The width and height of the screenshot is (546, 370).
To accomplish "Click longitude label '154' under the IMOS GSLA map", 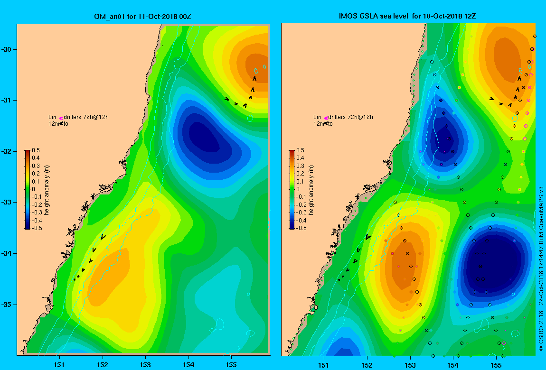I will coord(453,365).
